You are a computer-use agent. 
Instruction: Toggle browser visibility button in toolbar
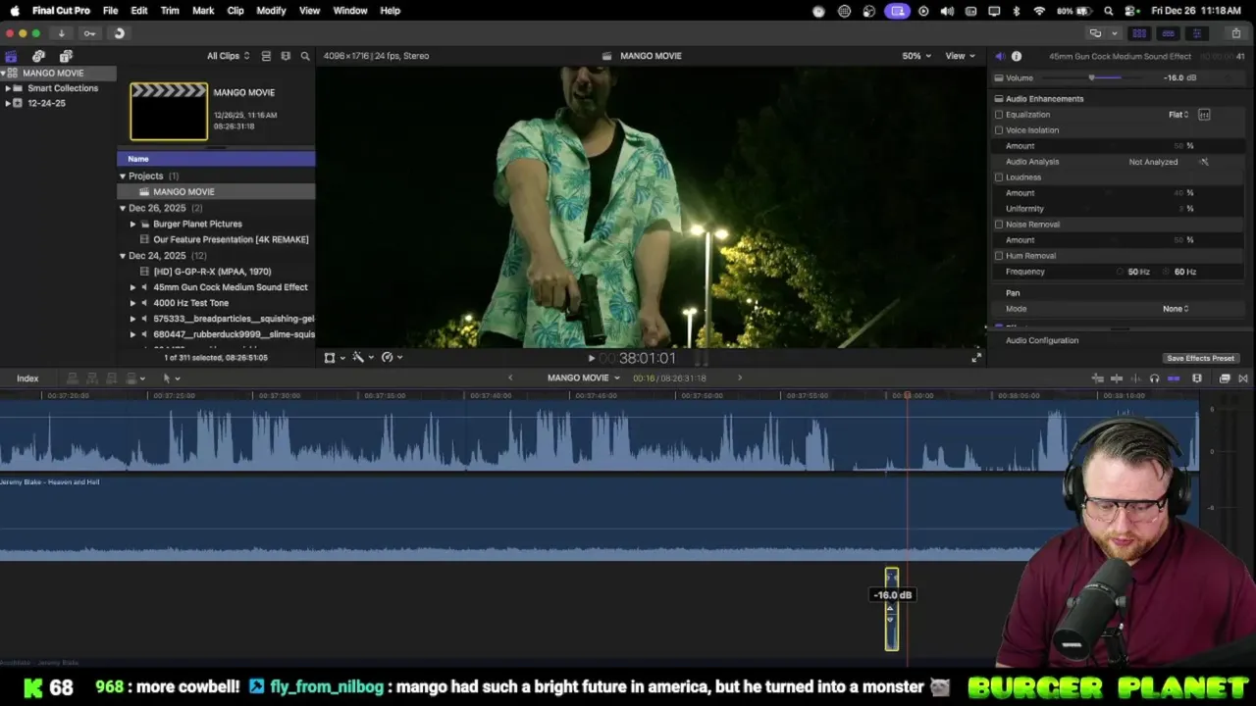click(x=1139, y=33)
